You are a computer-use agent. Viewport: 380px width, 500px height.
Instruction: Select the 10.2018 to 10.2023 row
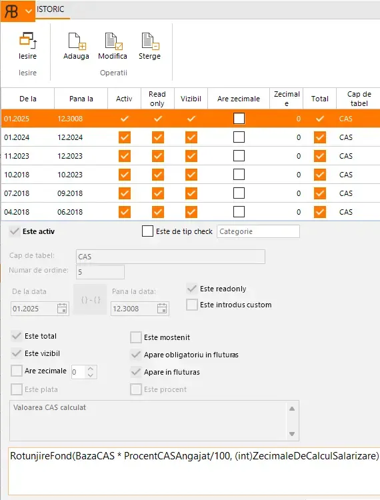pos(190,175)
